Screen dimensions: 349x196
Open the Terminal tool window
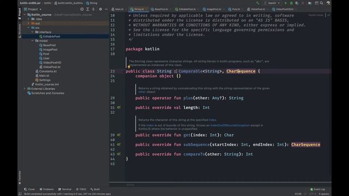point(64,189)
